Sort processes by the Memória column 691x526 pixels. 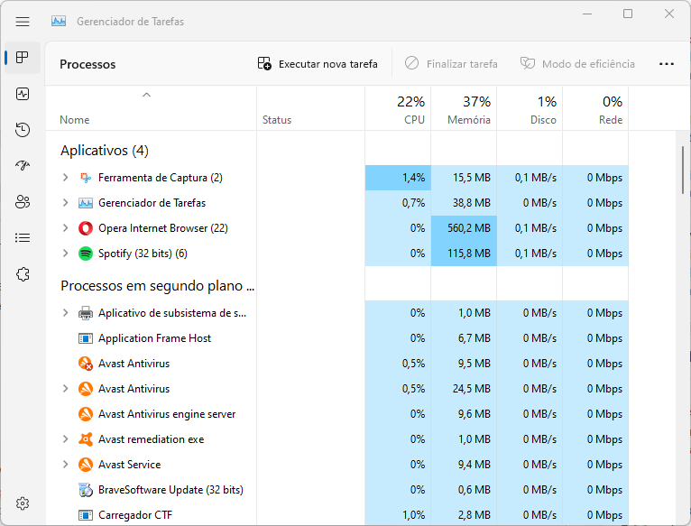coord(464,109)
